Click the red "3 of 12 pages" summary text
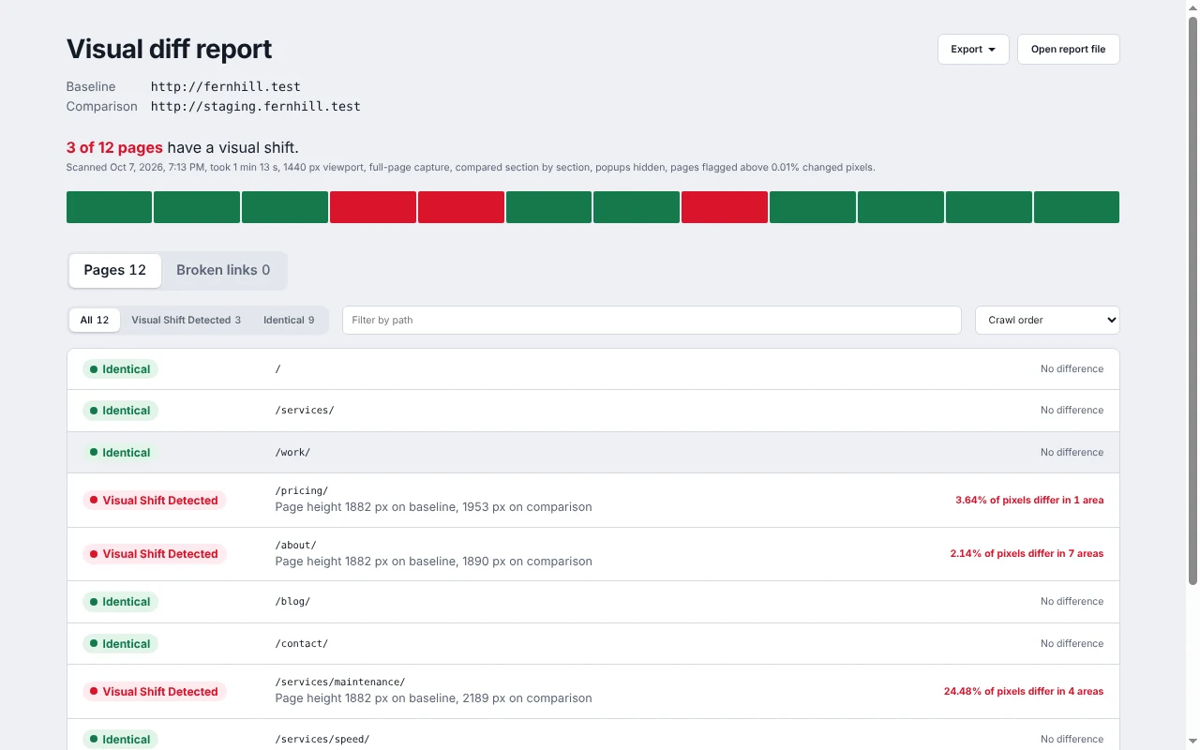1200x750 pixels. click(x=114, y=148)
